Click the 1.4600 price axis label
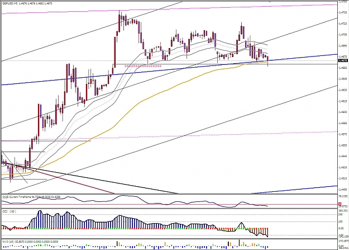The height and width of the screenshot is (250, 349). point(343,112)
